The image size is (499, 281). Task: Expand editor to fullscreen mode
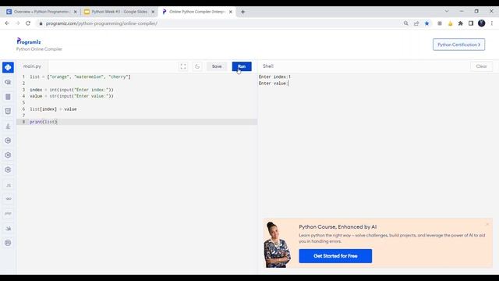(x=183, y=66)
